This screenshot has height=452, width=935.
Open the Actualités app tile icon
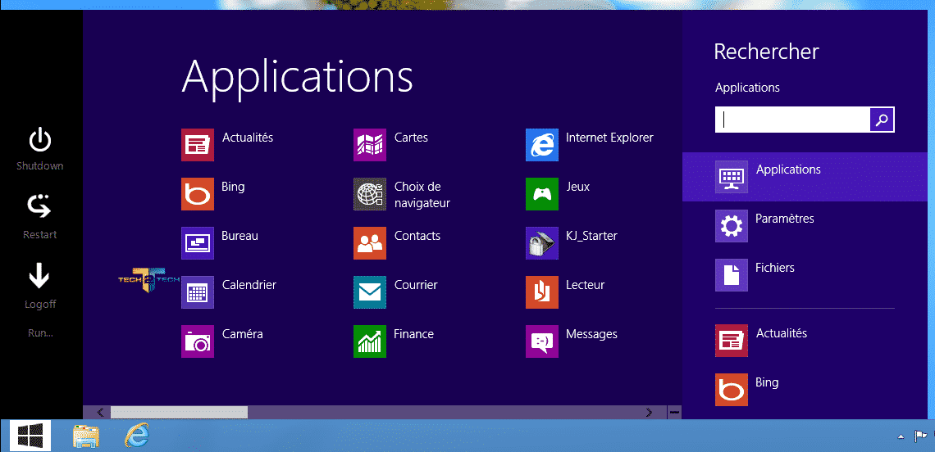point(198,145)
